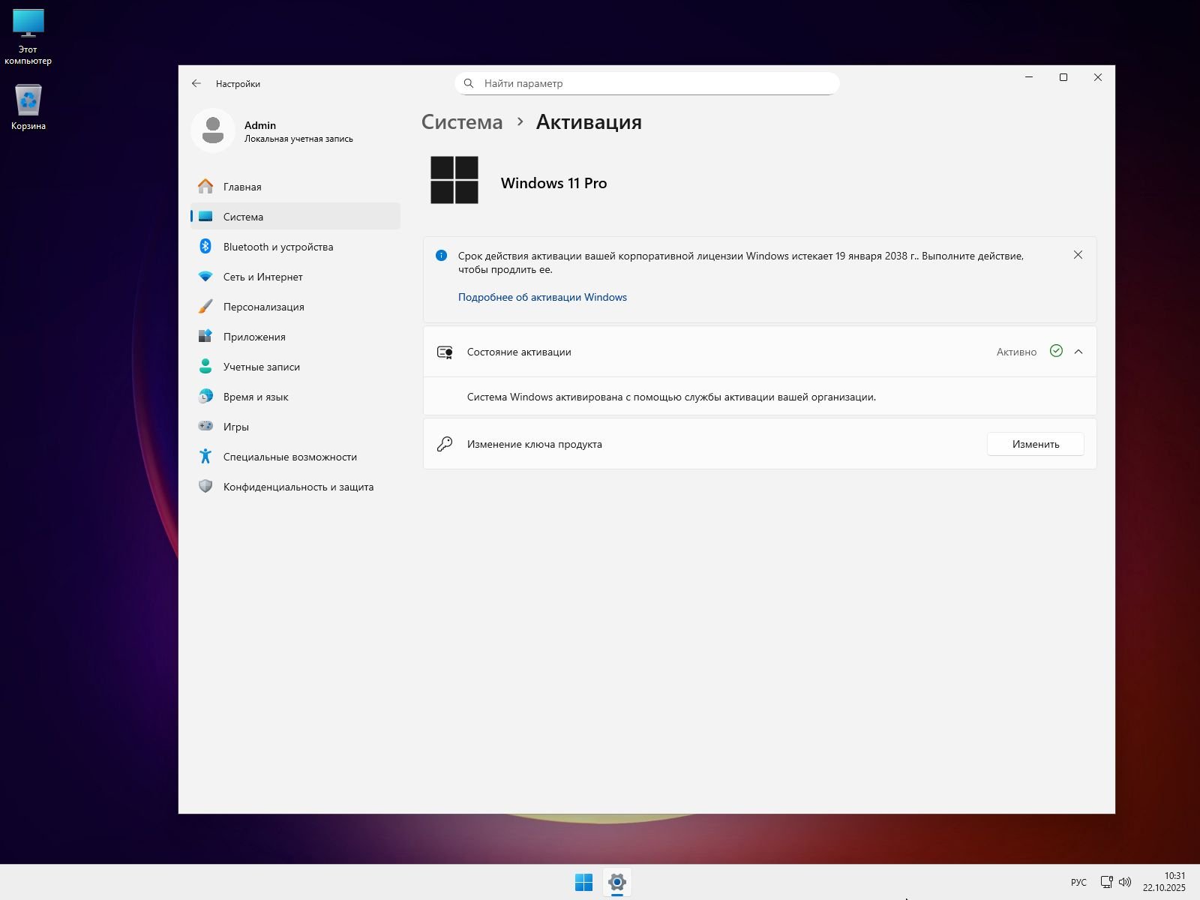The image size is (1200, 900).
Task: Click the Bluetooth icon in the sidebar
Action: [205, 247]
